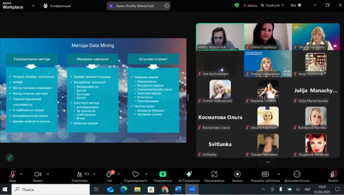Image resolution: width=344 pixels, height=195 pixels.
Task: Expand the video options arrow next to Видео
Action: (48, 174)
